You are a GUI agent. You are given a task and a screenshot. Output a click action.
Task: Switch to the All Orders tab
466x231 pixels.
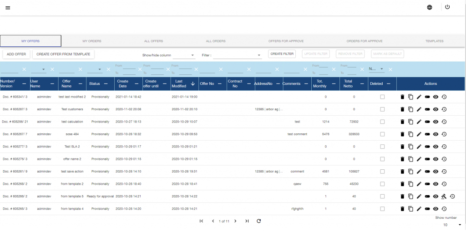(216, 41)
